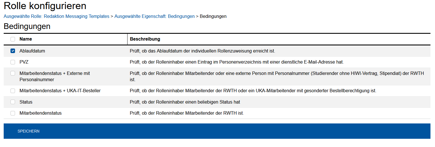Image resolution: width=435 pixels, height=147 pixels.
Task: Check the last row's Mitarbeitendenstatus checkbox
Action: tap(13, 113)
